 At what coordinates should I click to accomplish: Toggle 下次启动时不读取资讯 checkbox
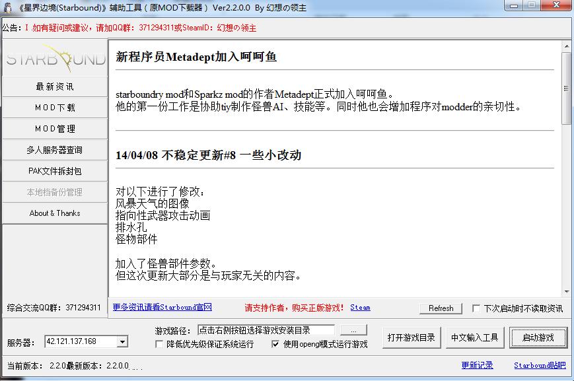[x=476, y=308]
